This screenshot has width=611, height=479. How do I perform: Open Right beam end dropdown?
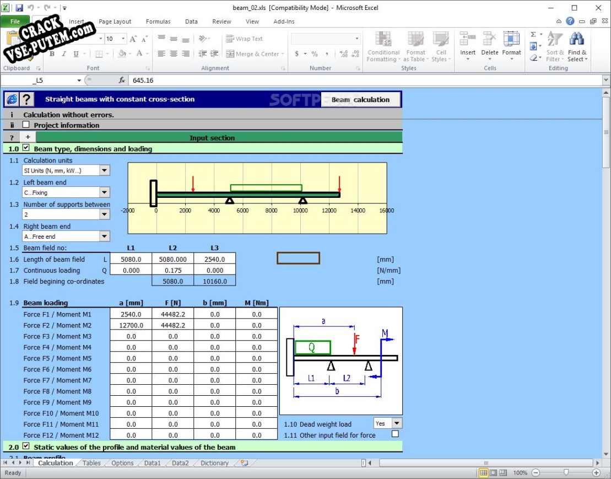tap(105, 236)
